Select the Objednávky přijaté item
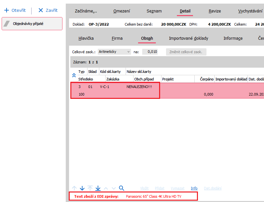 (32, 24)
